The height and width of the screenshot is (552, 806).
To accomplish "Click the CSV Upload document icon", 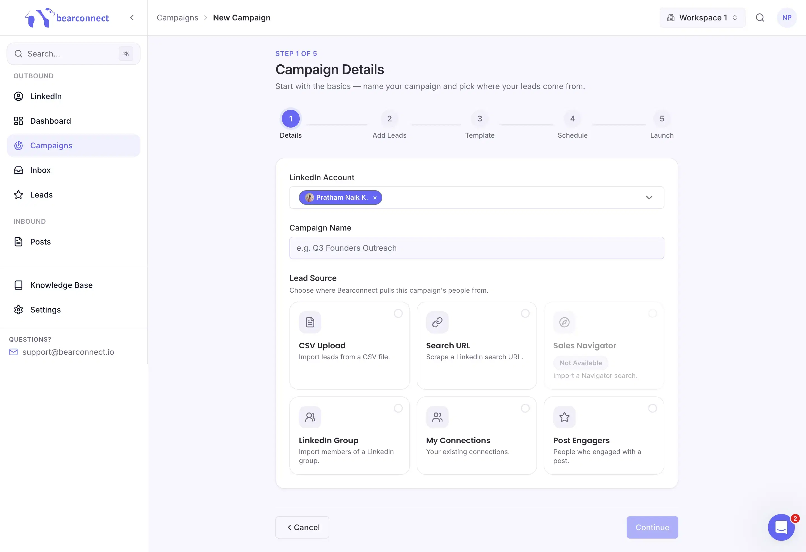I will (310, 322).
